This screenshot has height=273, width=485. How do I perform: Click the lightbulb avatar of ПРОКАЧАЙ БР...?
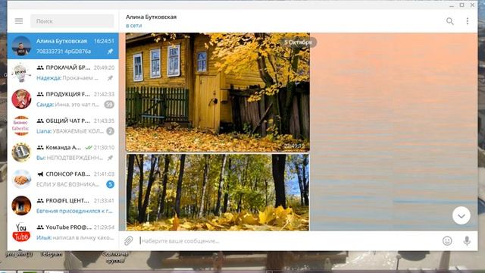click(x=21, y=73)
